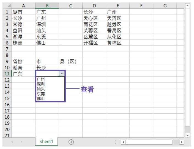Select cell A11 containing 广东

(x=23, y=73)
